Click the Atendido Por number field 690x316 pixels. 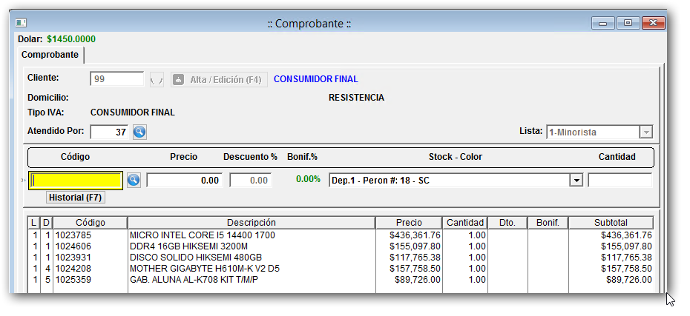(110, 132)
